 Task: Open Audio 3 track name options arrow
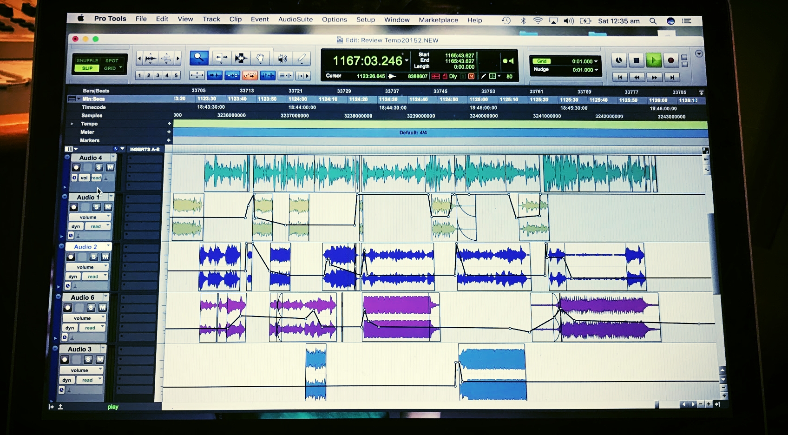click(103, 348)
